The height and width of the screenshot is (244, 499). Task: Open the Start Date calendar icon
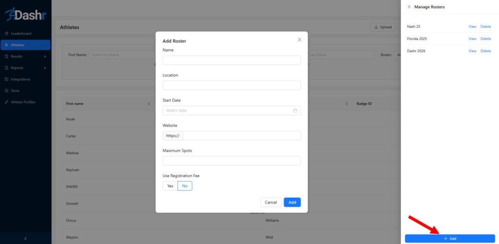[x=295, y=110]
